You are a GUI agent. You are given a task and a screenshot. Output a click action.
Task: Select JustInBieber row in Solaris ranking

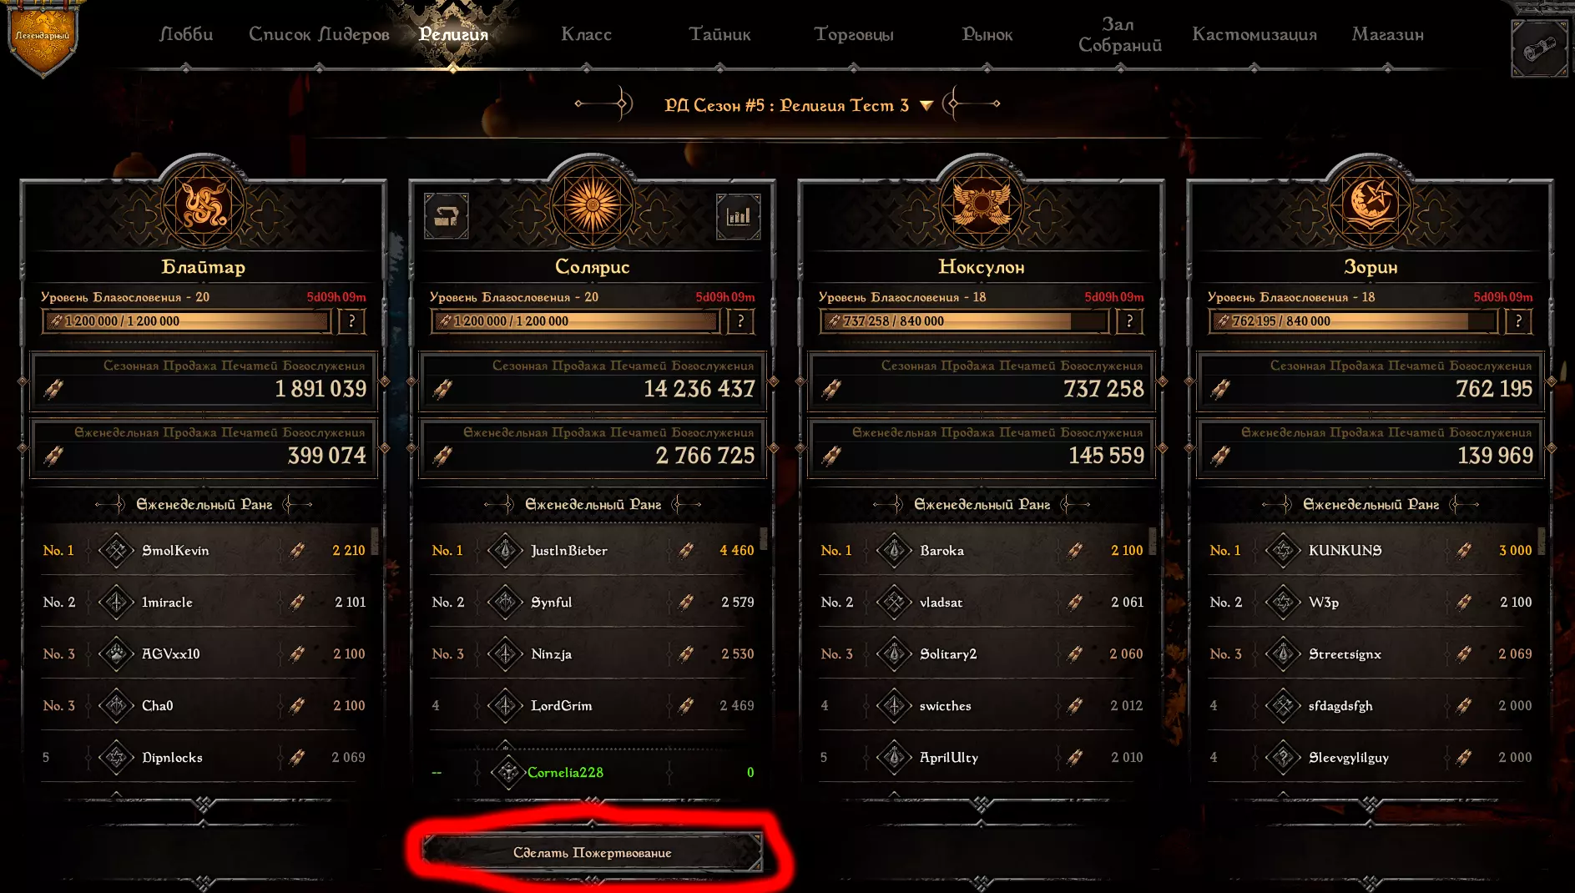pos(593,551)
